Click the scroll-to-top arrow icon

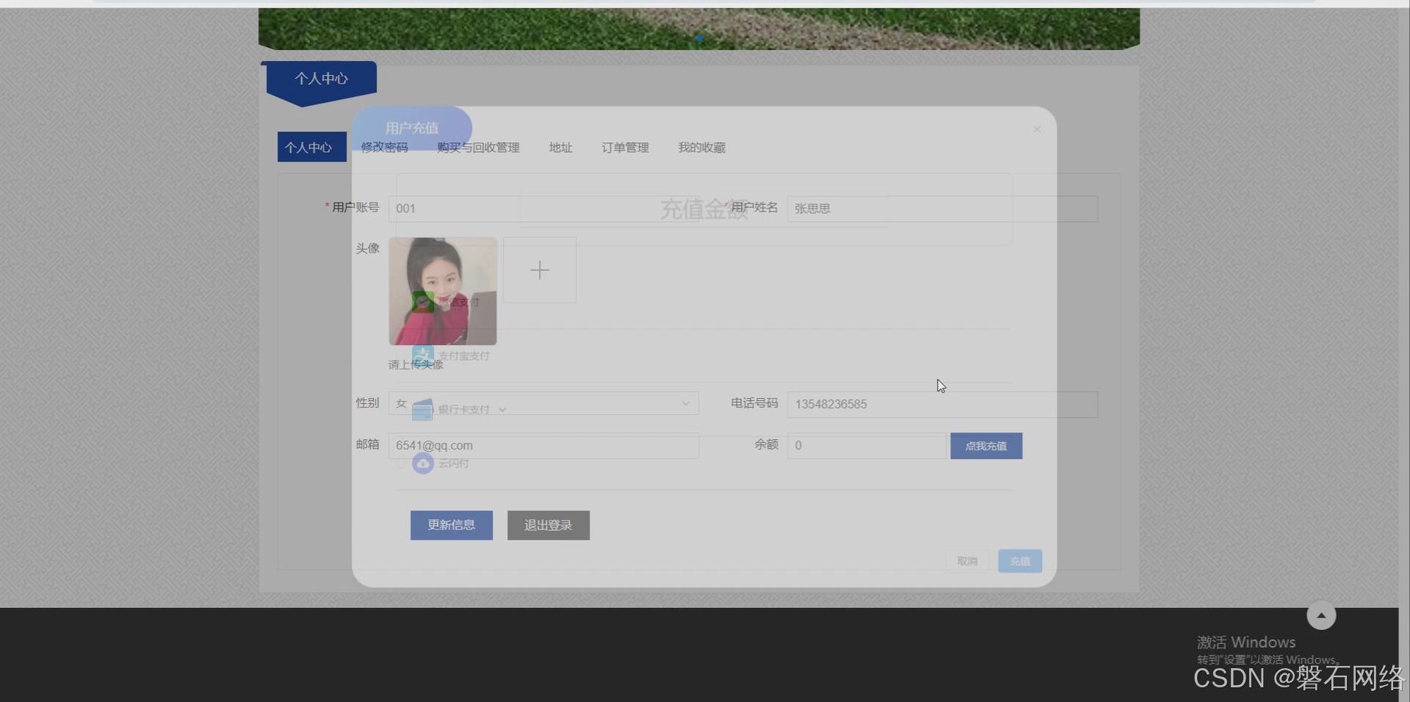pyautogui.click(x=1321, y=615)
